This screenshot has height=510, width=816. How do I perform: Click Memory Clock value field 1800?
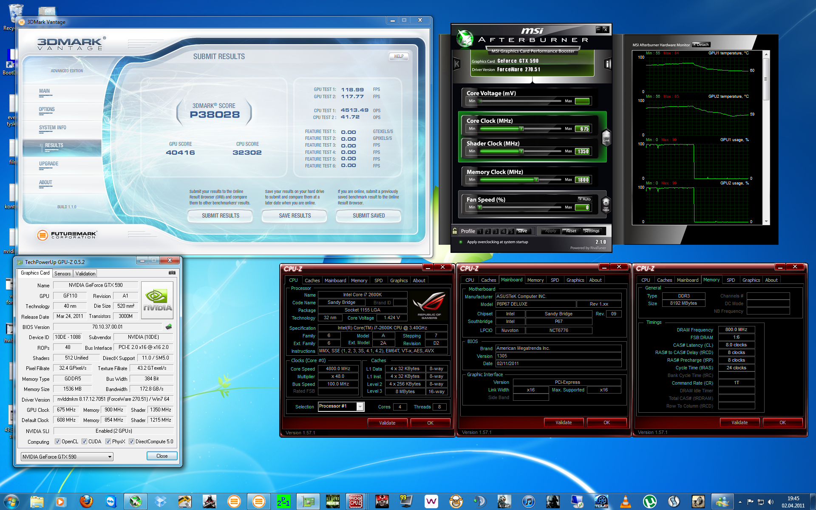point(582,180)
